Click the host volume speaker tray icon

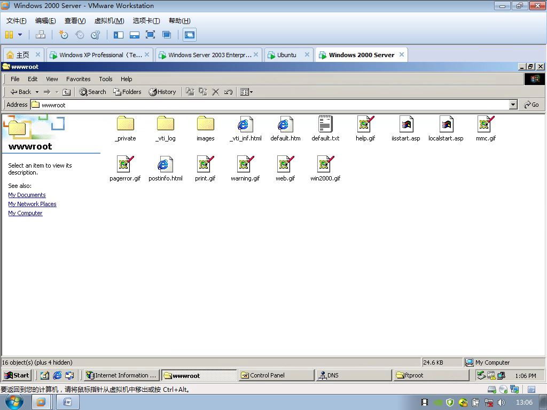(501, 403)
